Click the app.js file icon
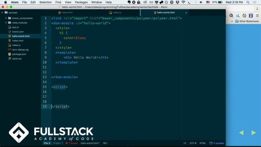 pos(10,27)
